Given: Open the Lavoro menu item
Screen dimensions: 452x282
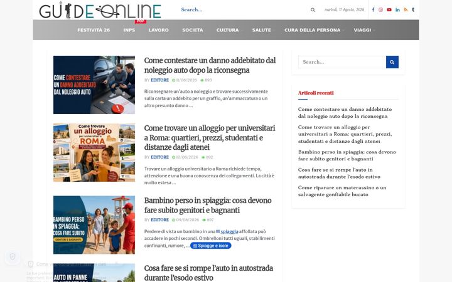Looking at the screenshot, I should [x=159, y=30].
